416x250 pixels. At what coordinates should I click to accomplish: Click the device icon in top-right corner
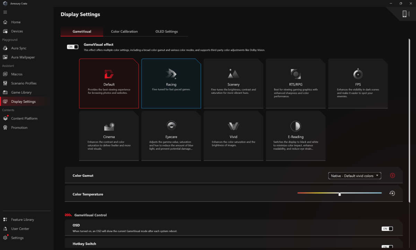405,14
